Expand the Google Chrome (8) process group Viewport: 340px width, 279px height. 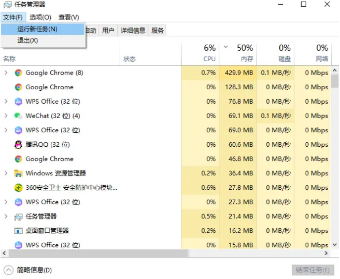[6, 73]
